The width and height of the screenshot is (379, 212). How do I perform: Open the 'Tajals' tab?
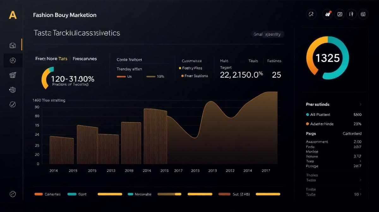[253, 61]
